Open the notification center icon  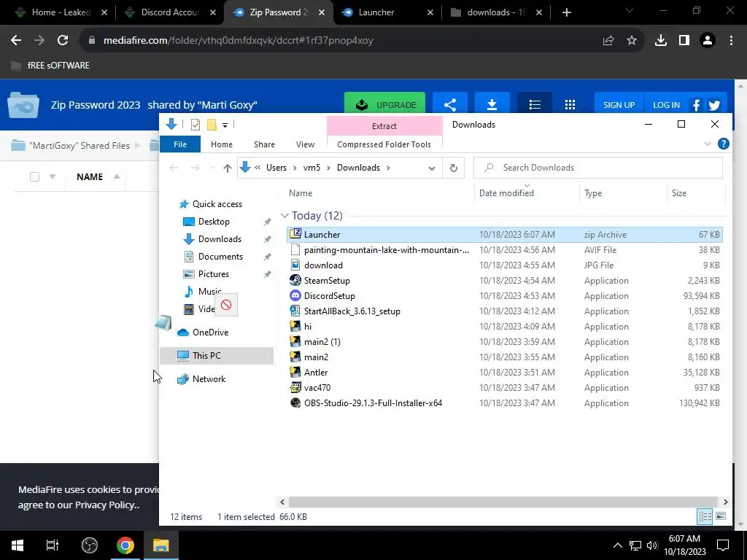click(723, 545)
